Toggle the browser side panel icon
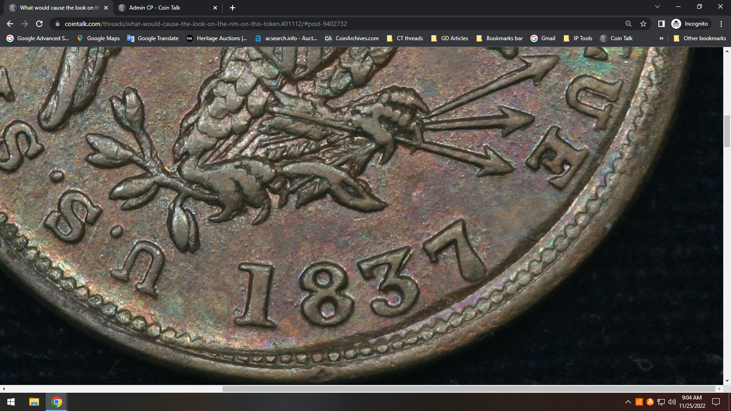Screen dimensions: 731x411 coord(661,24)
